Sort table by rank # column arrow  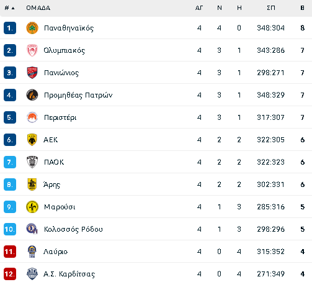pyautogui.click(x=9, y=8)
